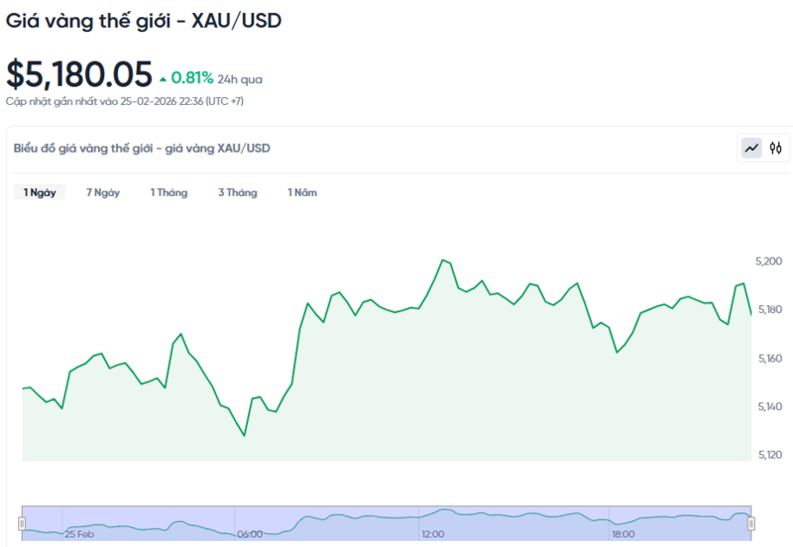The height and width of the screenshot is (547, 793).
Task: Switch to the candlestick chart icon
Action: pos(776,149)
